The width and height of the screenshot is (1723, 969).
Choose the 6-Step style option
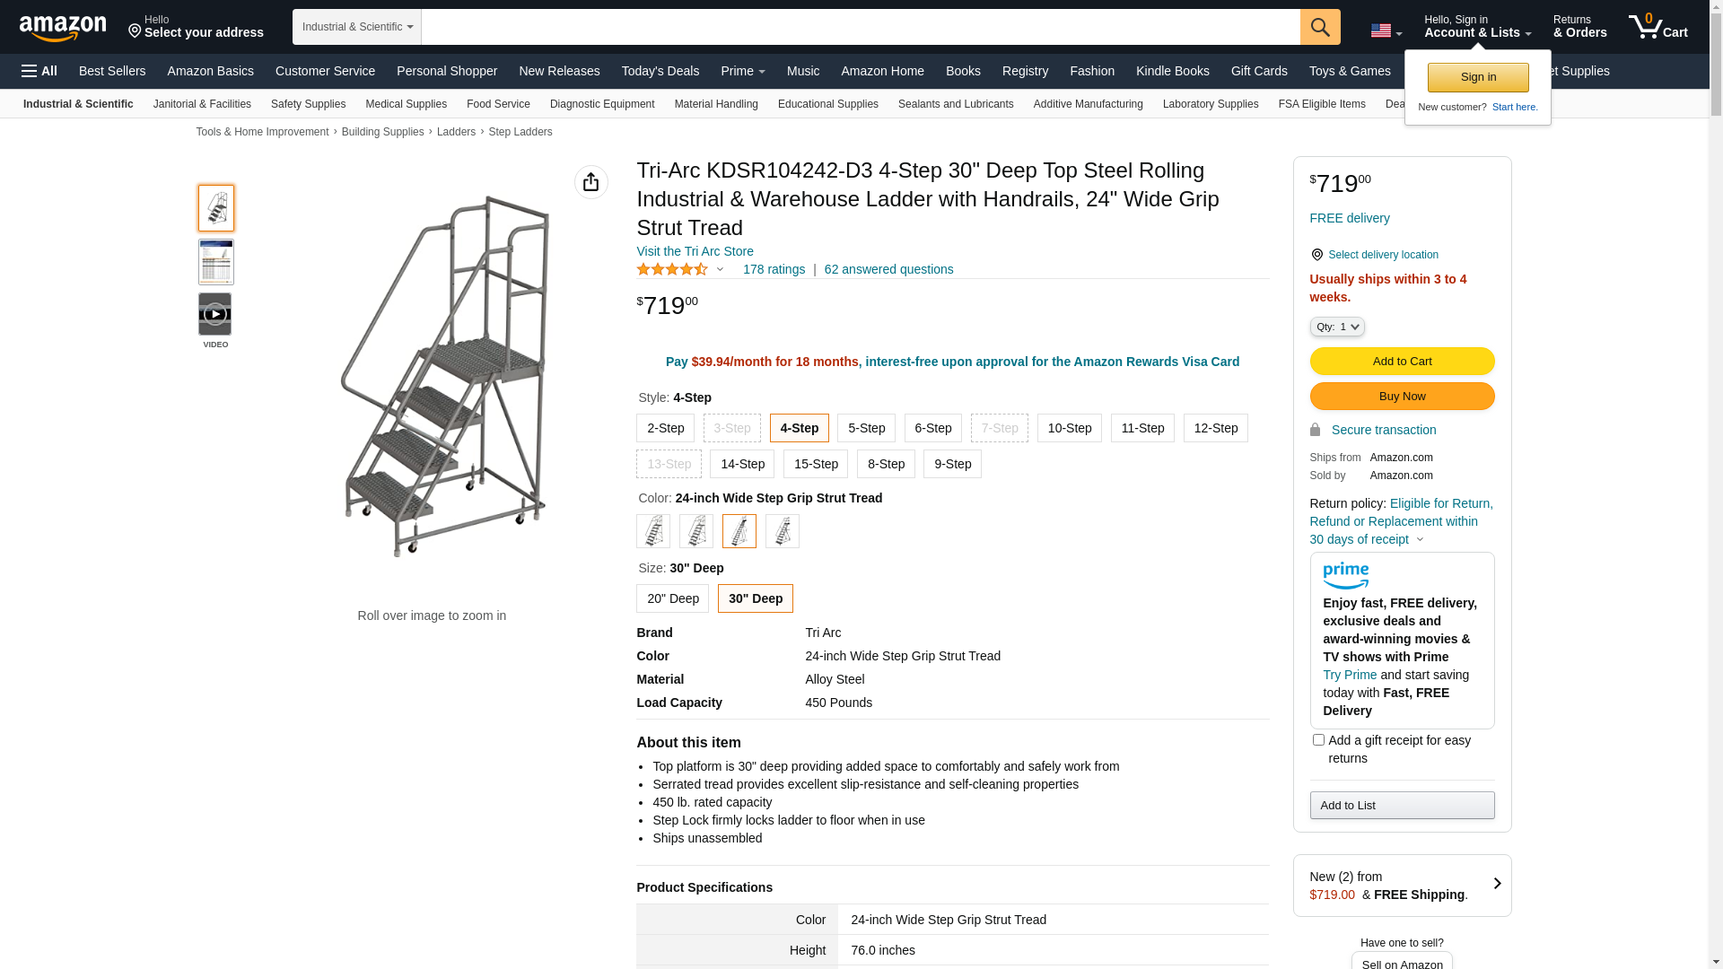(932, 428)
